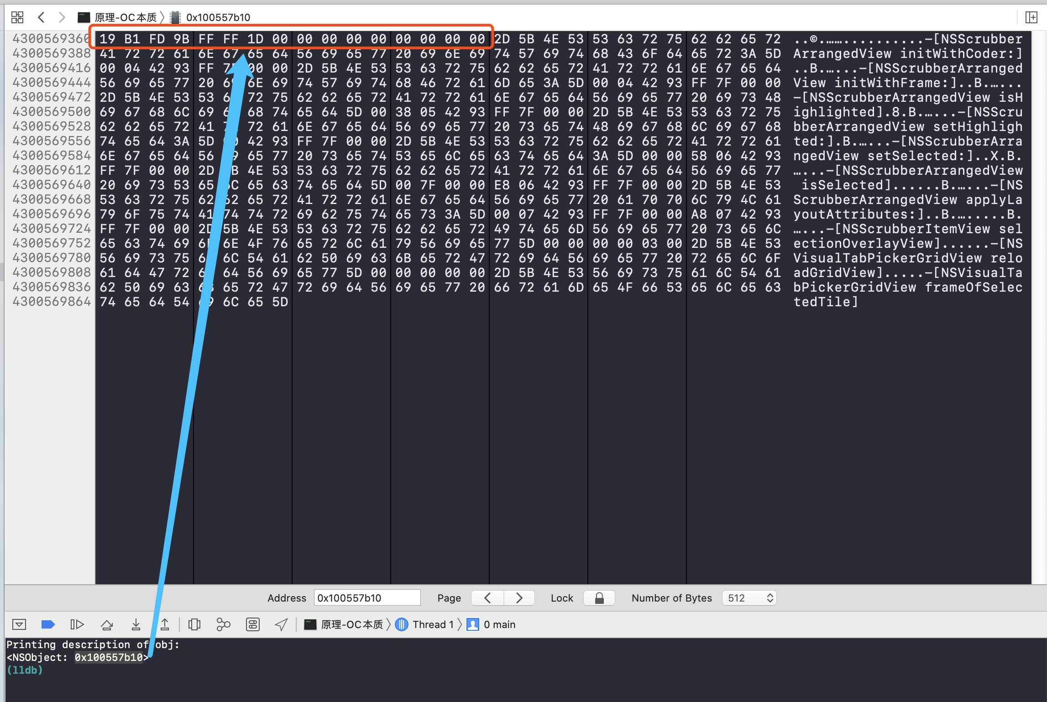Toggle memory view Lock button

pyautogui.click(x=599, y=598)
